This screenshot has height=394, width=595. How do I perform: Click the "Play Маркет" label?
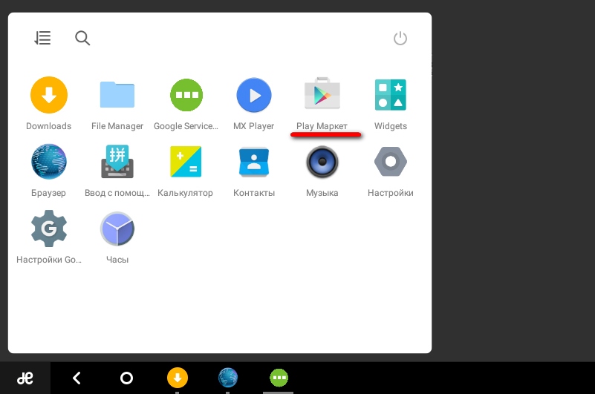click(x=322, y=126)
